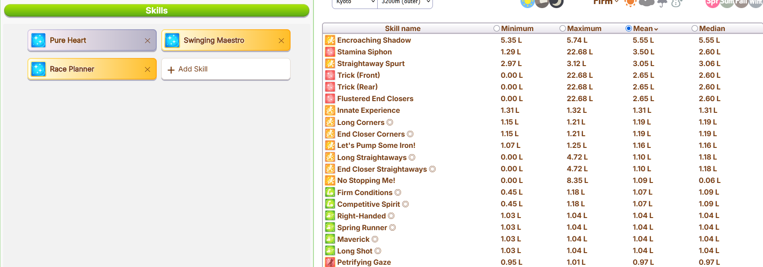Select the Minimum radio button
The width and height of the screenshot is (763, 267).
click(497, 28)
